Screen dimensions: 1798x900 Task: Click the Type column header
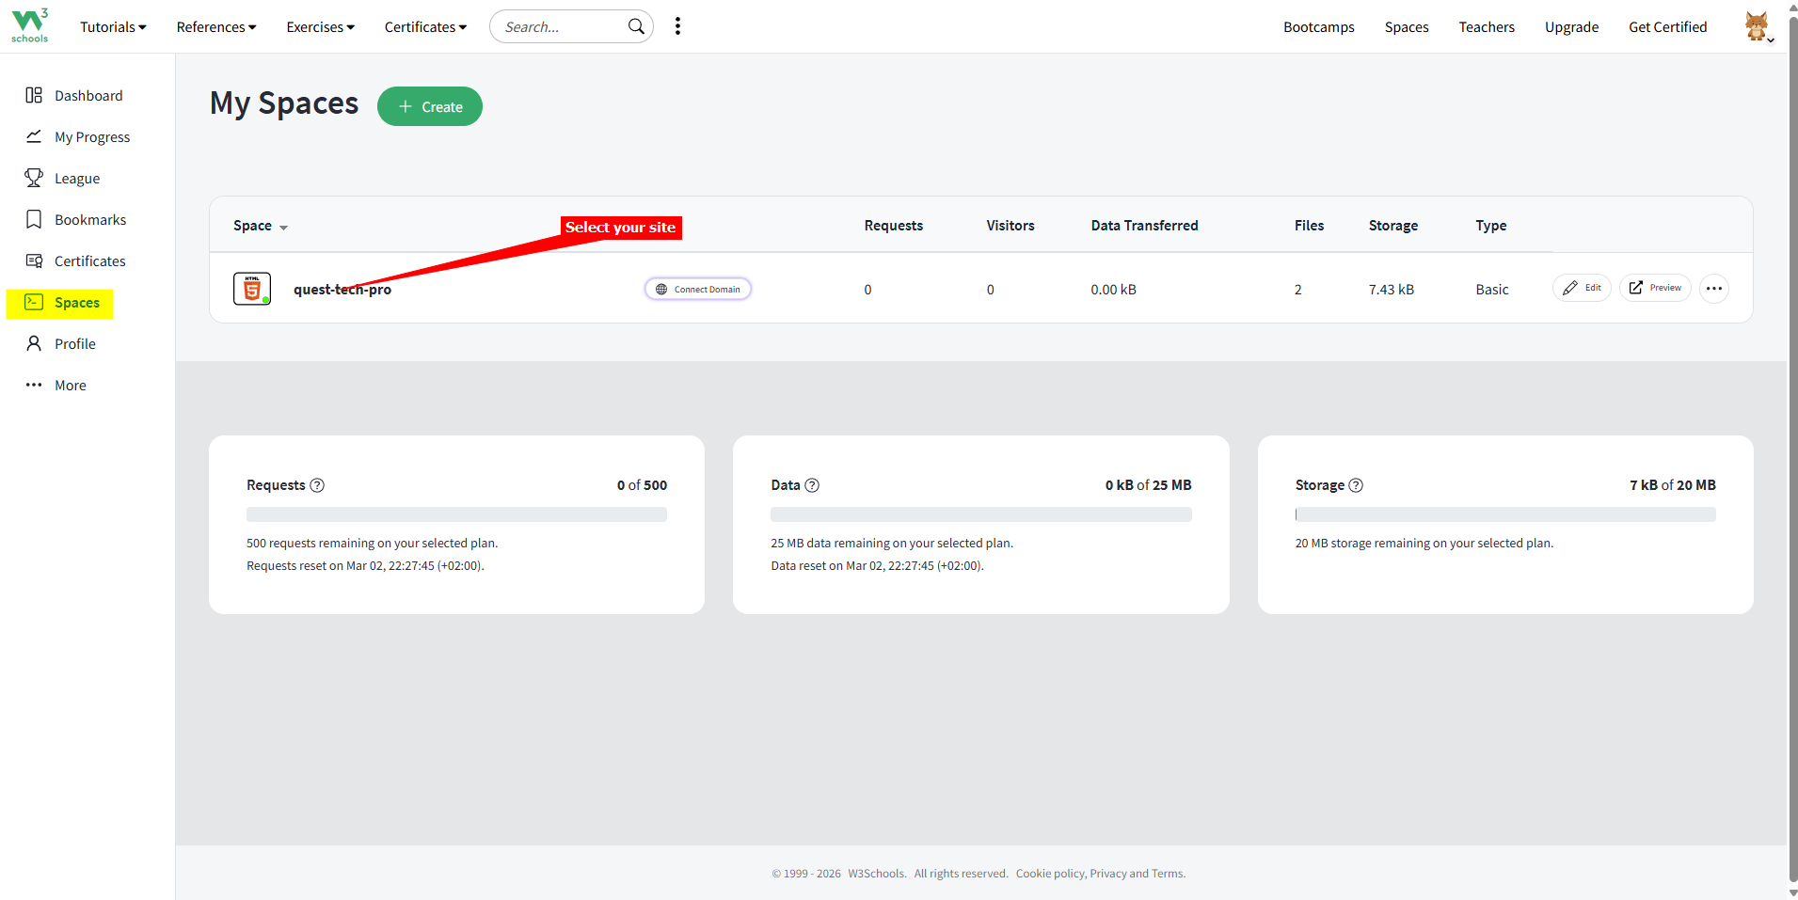click(x=1491, y=226)
